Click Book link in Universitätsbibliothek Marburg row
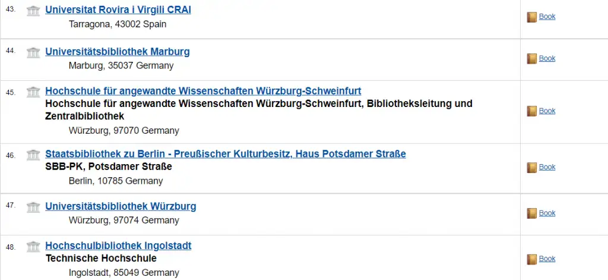Viewport: 608px width, 280px height. click(x=547, y=58)
